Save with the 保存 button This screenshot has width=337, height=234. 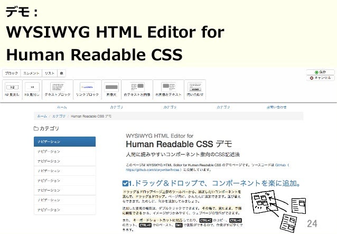[x=321, y=72]
